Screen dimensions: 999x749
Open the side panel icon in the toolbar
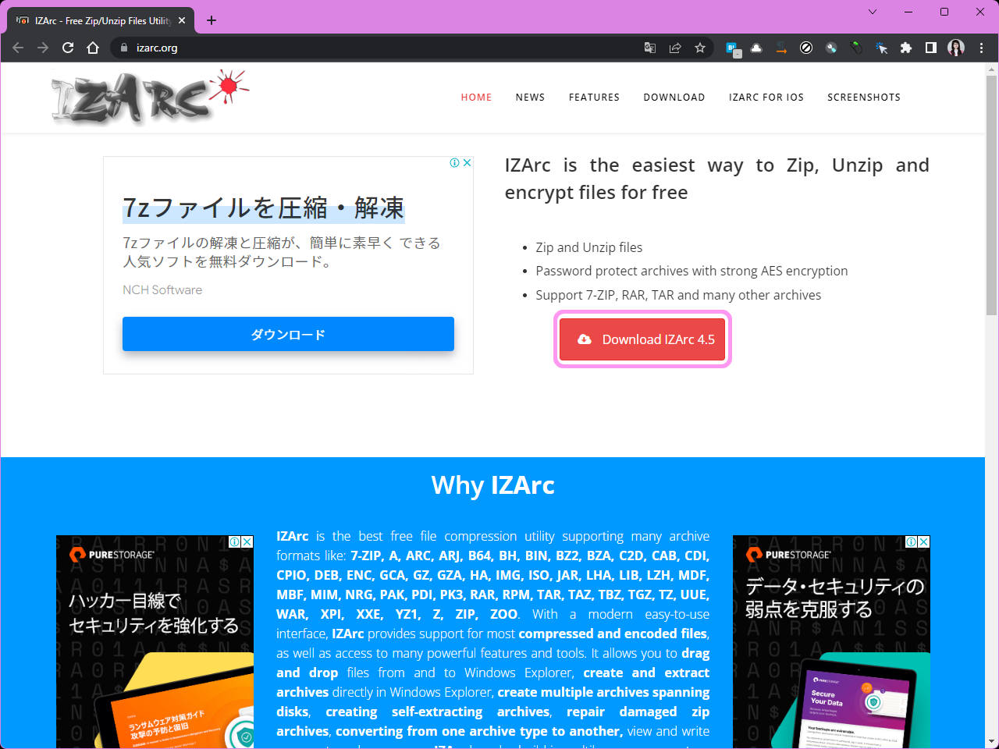point(930,48)
